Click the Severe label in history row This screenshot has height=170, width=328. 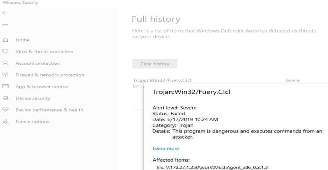(293, 80)
